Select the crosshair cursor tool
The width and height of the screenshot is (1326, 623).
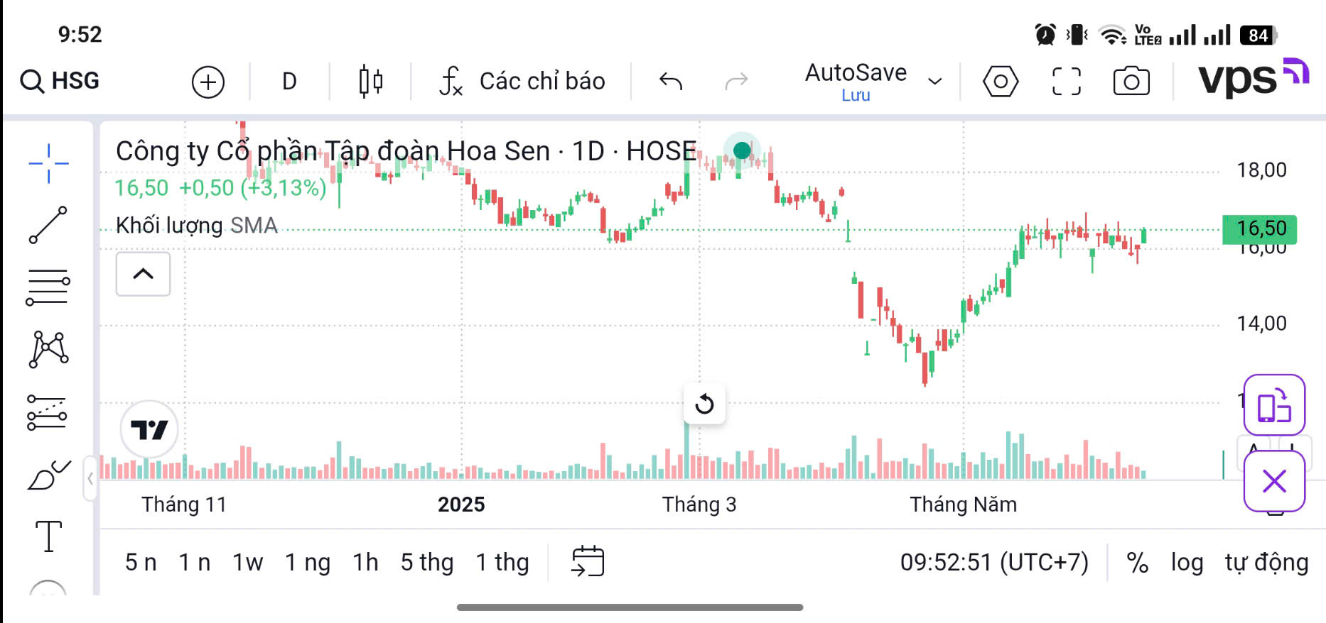tap(48, 163)
